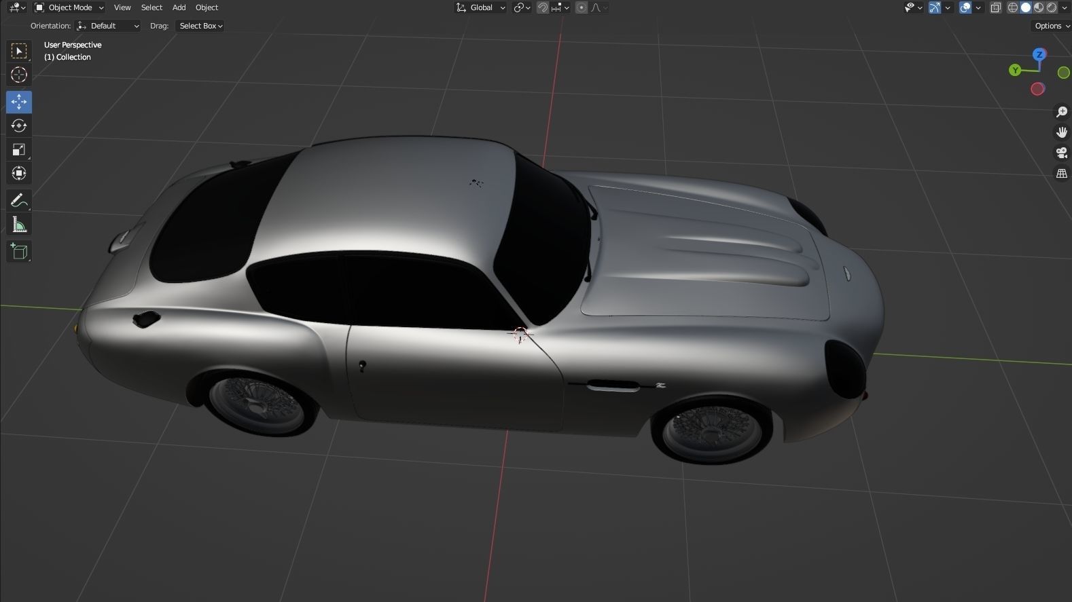
Task: Toggle the camera view
Action: (x=1061, y=153)
